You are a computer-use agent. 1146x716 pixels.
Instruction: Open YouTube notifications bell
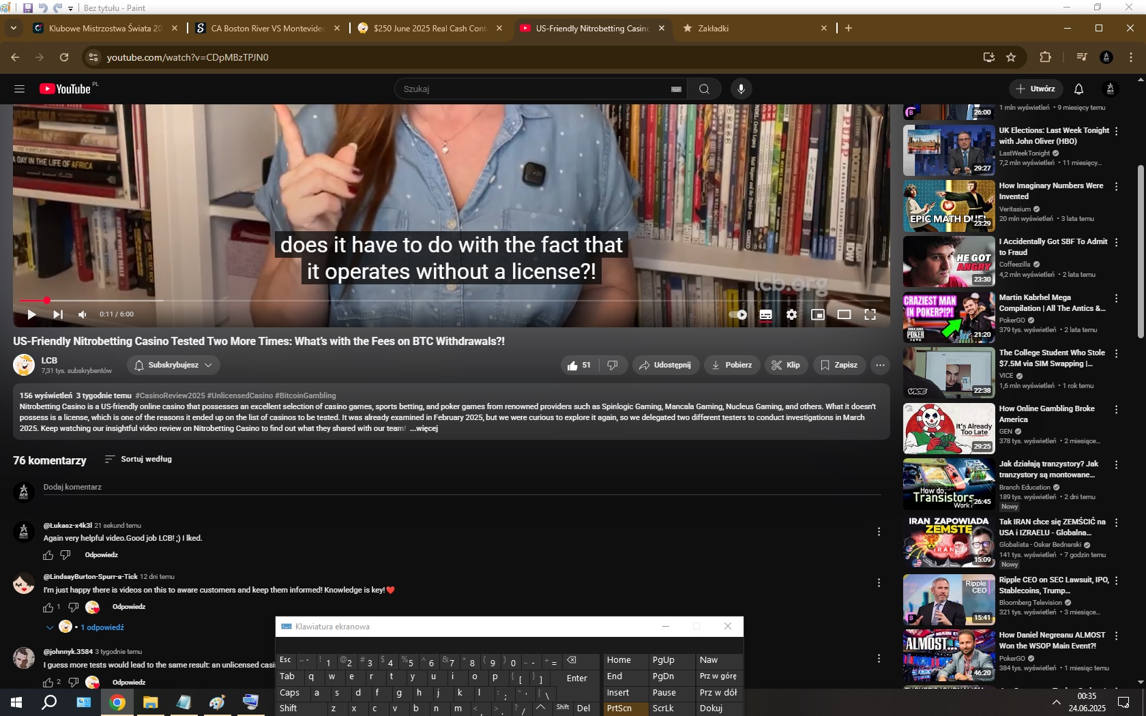(1078, 89)
